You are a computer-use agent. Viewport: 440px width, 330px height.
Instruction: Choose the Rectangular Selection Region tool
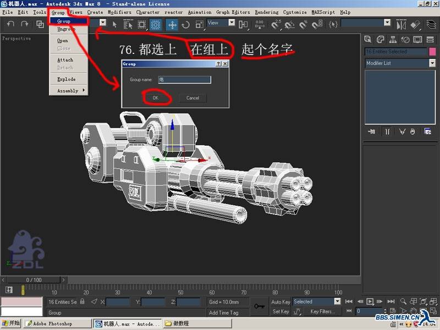[x=142, y=25]
